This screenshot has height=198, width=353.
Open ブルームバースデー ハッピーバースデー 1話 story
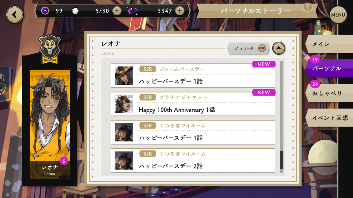point(193,76)
